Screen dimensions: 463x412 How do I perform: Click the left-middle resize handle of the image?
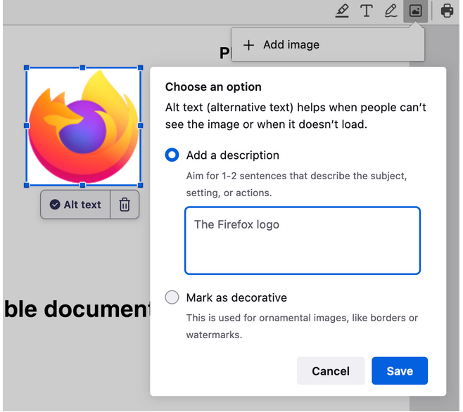pyautogui.click(x=27, y=126)
